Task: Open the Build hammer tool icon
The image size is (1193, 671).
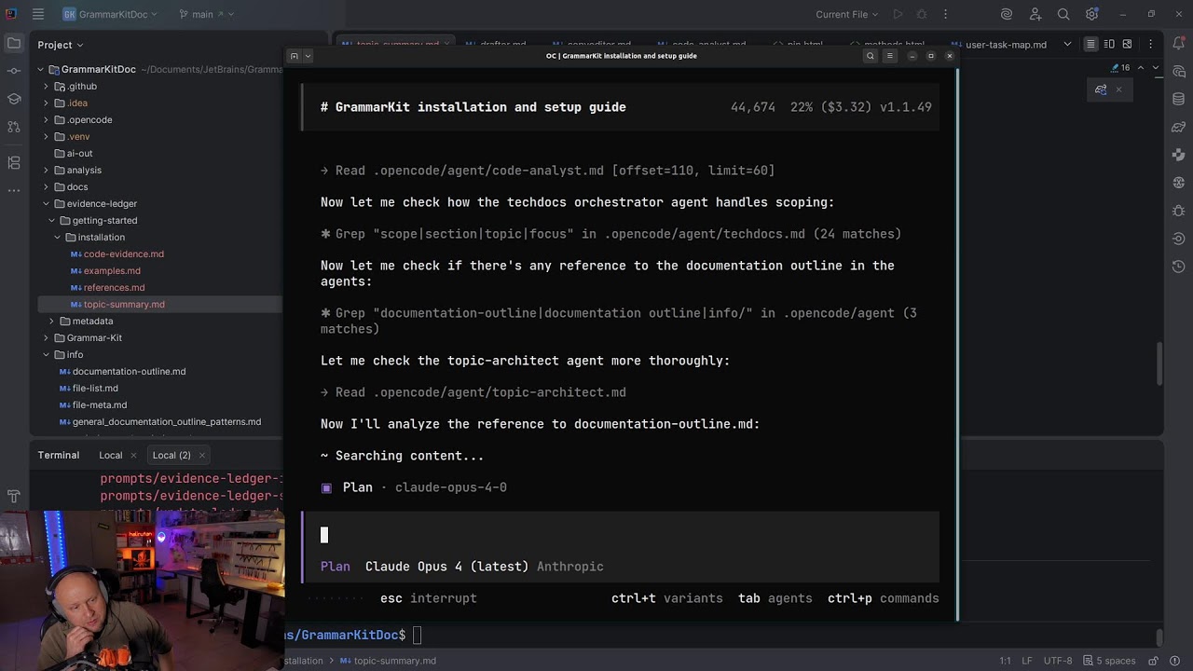Action: pos(14,497)
